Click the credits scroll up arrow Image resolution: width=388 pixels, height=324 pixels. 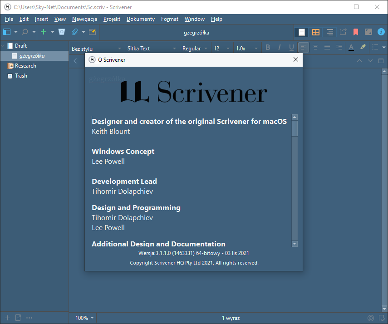295,117
